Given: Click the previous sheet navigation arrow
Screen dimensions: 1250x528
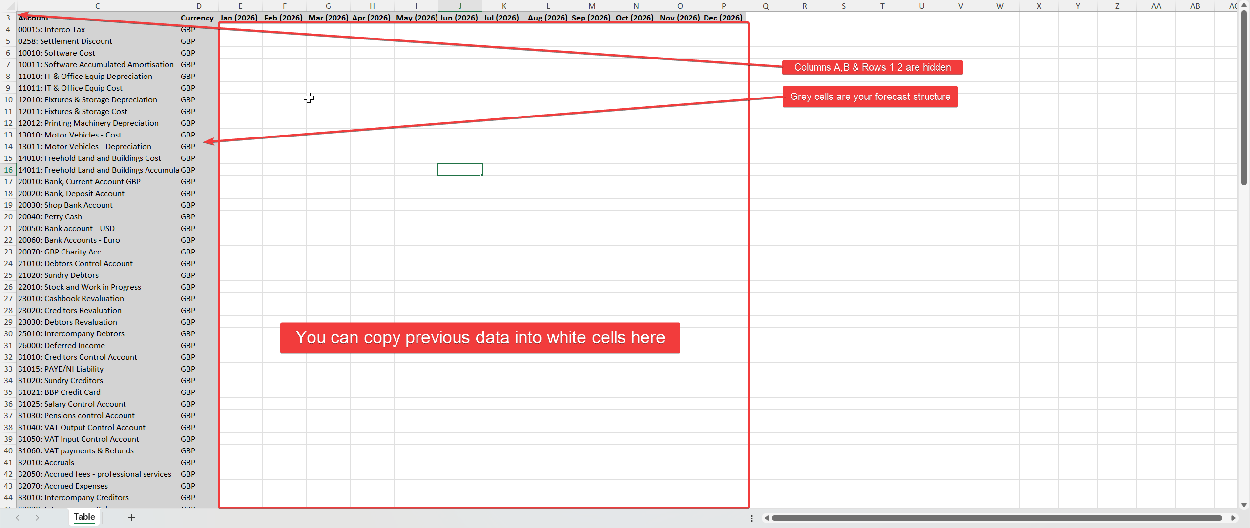Looking at the screenshot, I should pyautogui.click(x=18, y=518).
